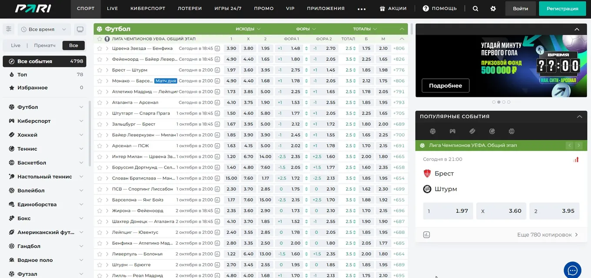Screen dimensions: 591x278
Task: Go to КИБЕРСПОРТ in top navigation
Action: (148, 9)
